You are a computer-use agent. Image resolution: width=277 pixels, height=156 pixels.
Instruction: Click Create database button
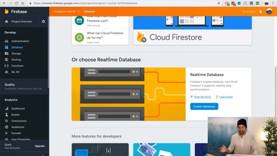[x=204, y=107]
